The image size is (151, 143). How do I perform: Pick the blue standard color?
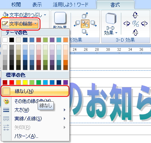click(x=52, y=82)
